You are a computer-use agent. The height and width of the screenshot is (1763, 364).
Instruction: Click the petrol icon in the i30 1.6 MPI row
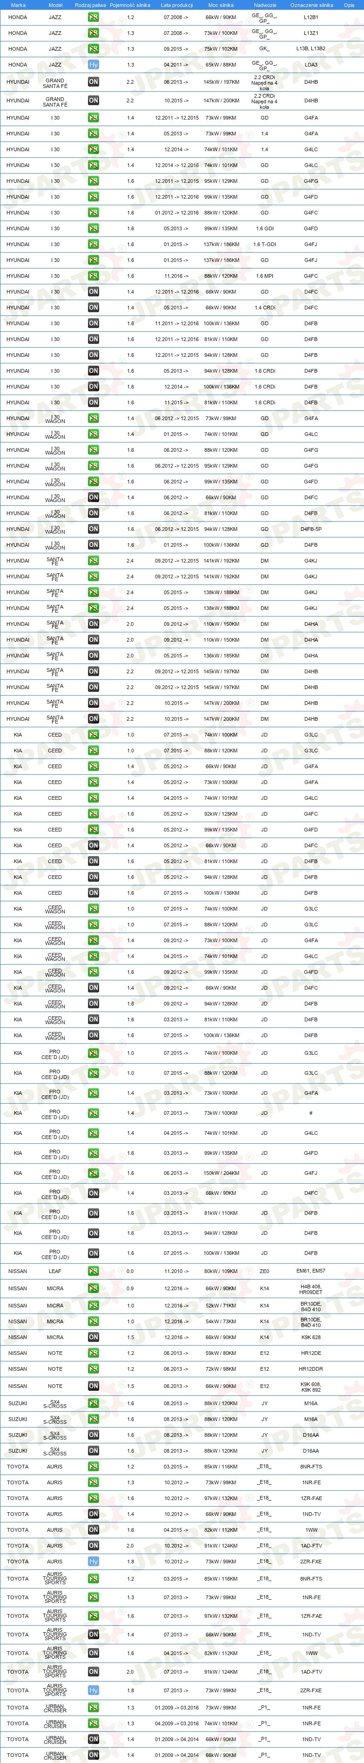click(x=93, y=276)
